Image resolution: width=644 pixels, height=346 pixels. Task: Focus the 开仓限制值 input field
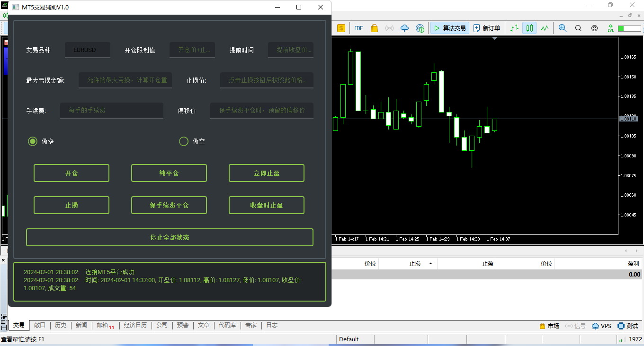point(192,50)
